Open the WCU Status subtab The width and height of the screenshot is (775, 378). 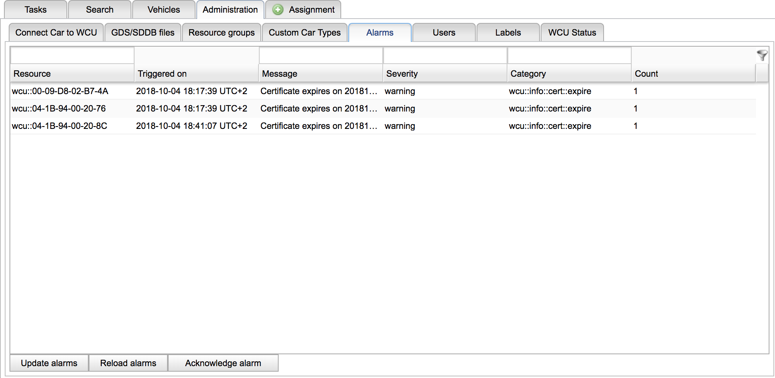click(572, 33)
